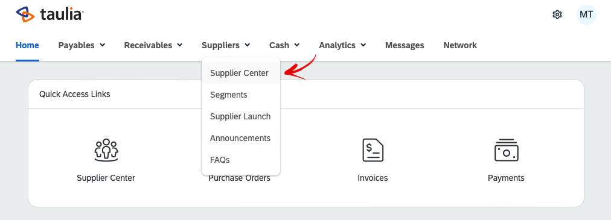The image size is (611, 220).
Task: Click the Payments cash icon
Action: point(506,150)
